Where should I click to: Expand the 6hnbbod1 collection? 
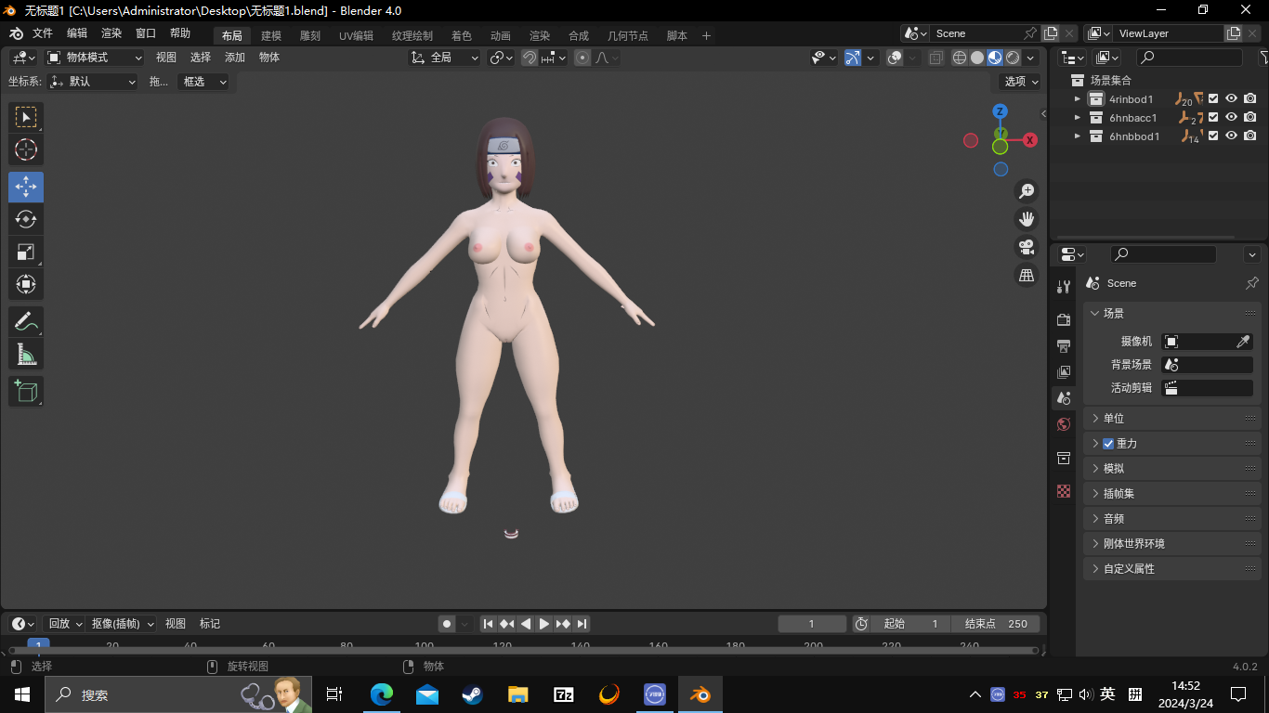(1078, 136)
